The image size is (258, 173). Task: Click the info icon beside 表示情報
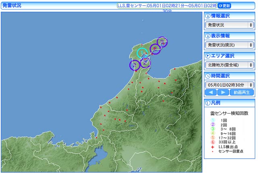(208, 36)
